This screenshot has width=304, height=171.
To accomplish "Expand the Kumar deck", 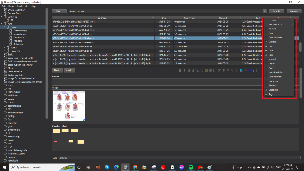I will coord(5,47).
